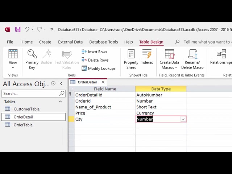This screenshot has width=232, height=174.
Task: Undo the last action
Action: coord(27,29)
